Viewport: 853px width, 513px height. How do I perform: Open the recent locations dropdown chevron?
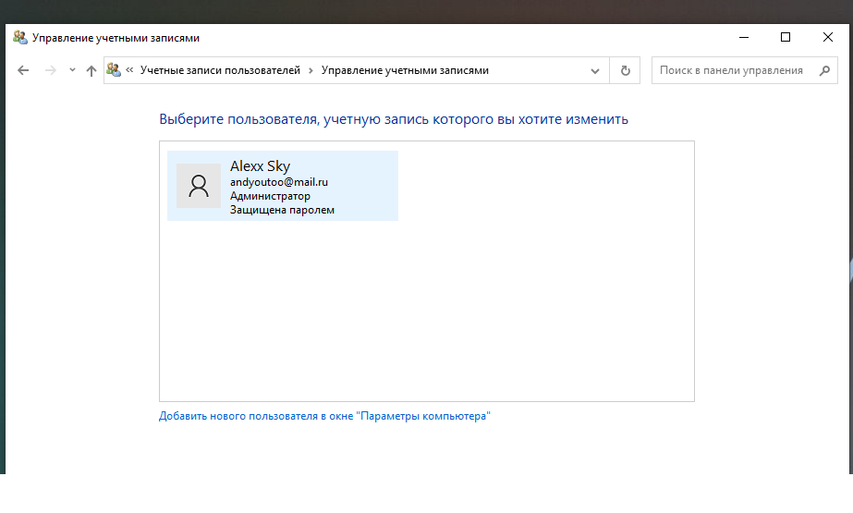pyautogui.click(x=72, y=70)
